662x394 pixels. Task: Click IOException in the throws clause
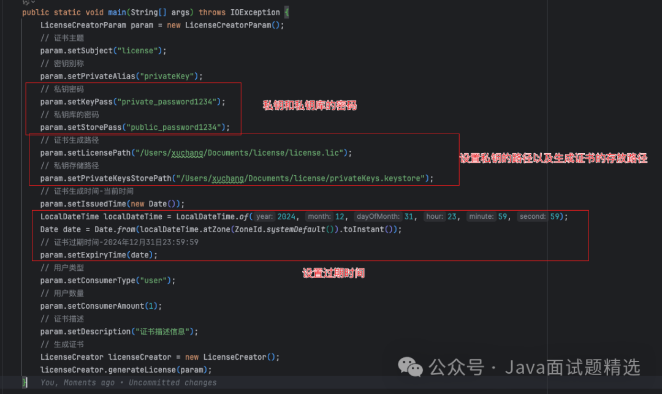click(255, 12)
